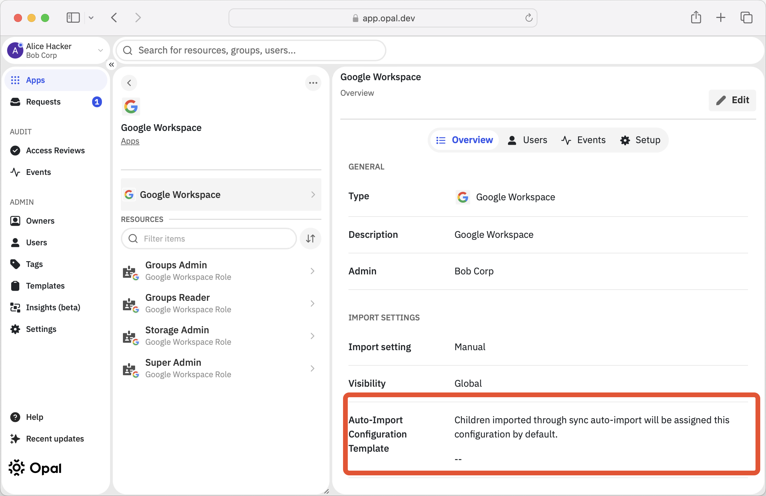The width and height of the screenshot is (766, 496).
Task: Expand the Storage Admin chevron
Action: pyautogui.click(x=313, y=336)
